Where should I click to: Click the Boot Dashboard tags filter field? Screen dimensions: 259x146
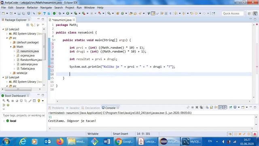click(x=23, y=115)
